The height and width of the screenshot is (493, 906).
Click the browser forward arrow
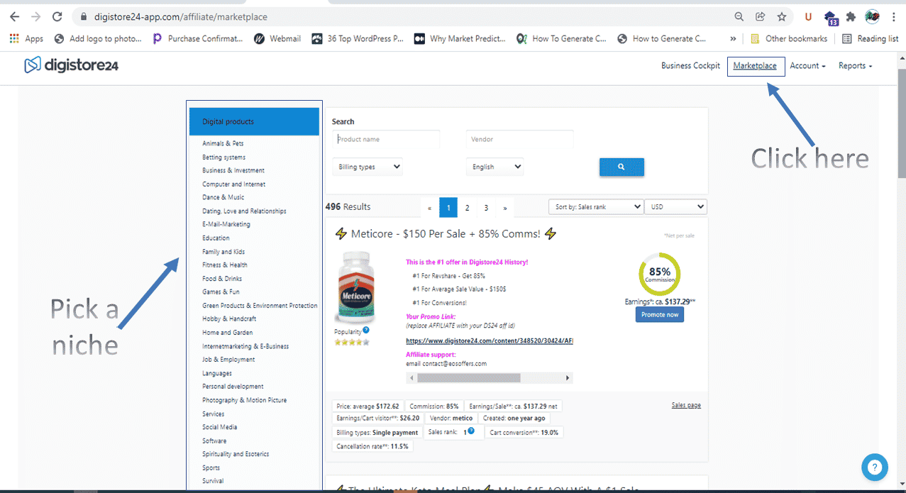[35, 16]
